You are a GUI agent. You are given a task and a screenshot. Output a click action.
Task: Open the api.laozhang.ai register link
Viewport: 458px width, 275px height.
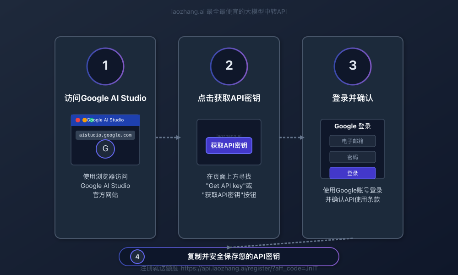[x=249, y=268]
